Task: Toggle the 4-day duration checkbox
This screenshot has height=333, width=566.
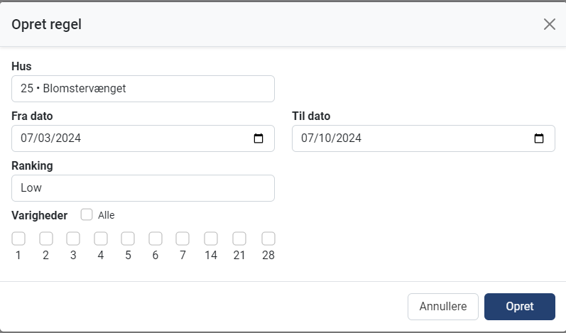Action: click(x=101, y=239)
